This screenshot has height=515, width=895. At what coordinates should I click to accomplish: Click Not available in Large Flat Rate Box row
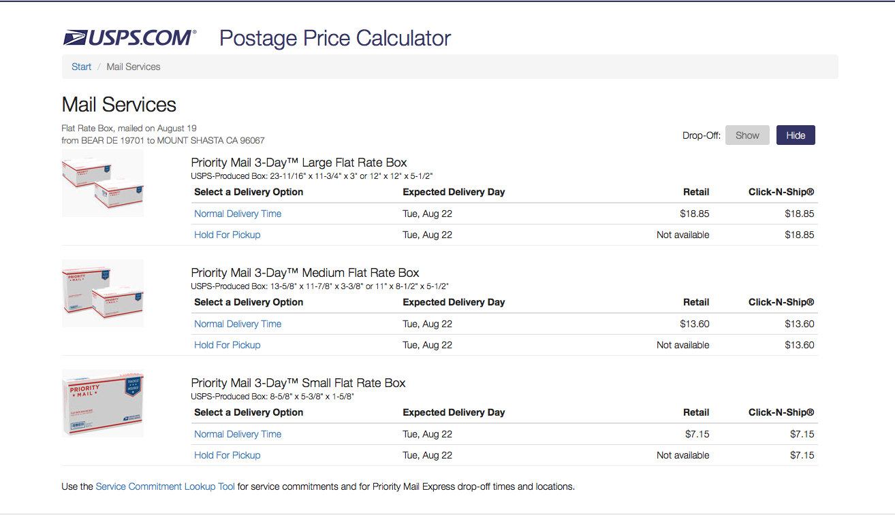tap(683, 235)
